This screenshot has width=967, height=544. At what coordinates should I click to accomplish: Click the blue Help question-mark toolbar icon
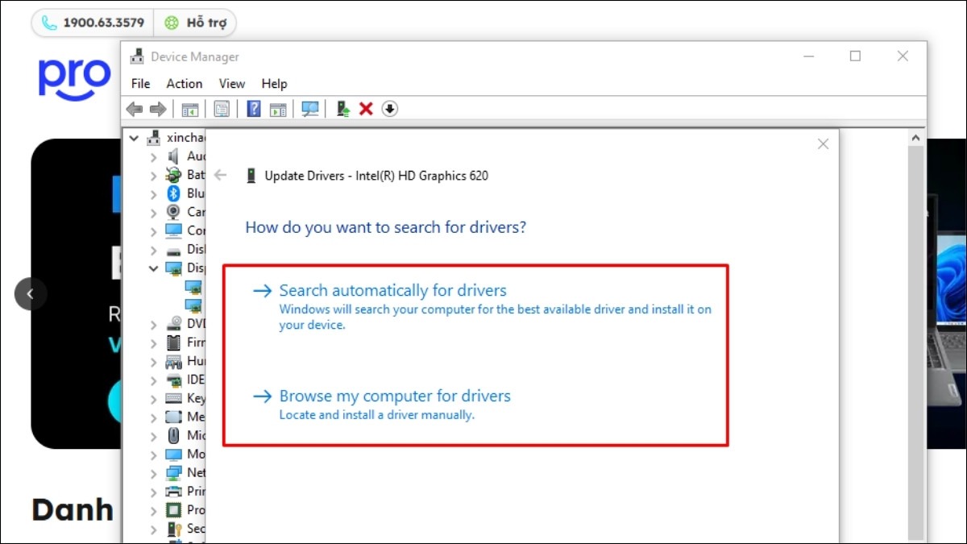click(x=254, y=109)
